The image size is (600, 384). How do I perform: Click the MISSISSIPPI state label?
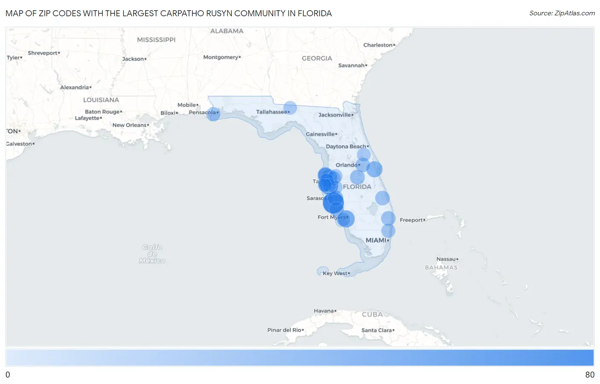point(156,40)
